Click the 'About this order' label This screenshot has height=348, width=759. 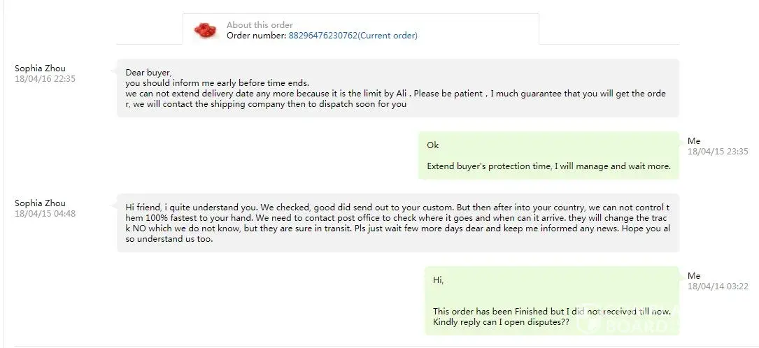(x=260, y=25)
